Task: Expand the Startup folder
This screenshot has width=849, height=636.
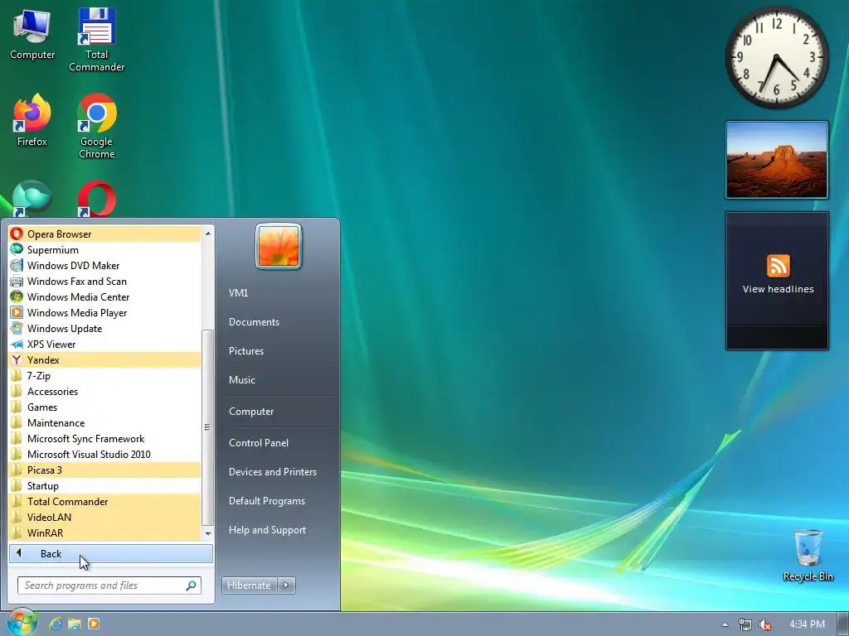Action: coord(104,485)
